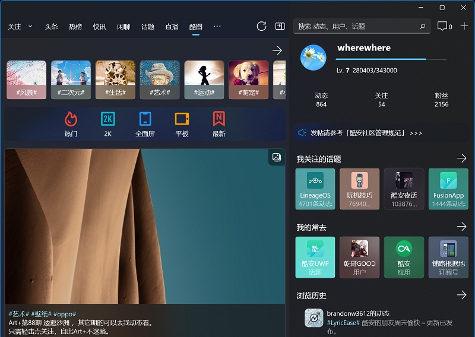This screenshot has width=475, height=337.
Task: Open the 酷安社区管理规范 notice link
Action: tap(366, 133)
